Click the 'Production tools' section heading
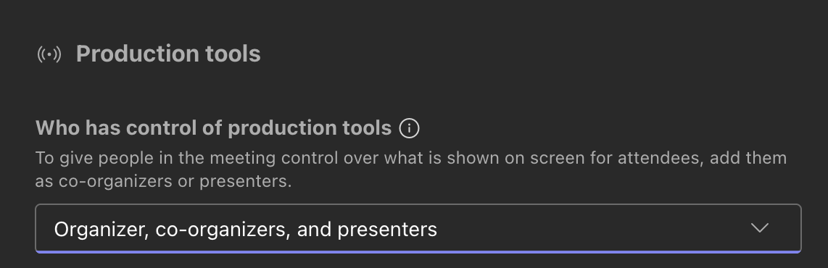Viewport: 828px width, 268px height. tap(168, 54)
